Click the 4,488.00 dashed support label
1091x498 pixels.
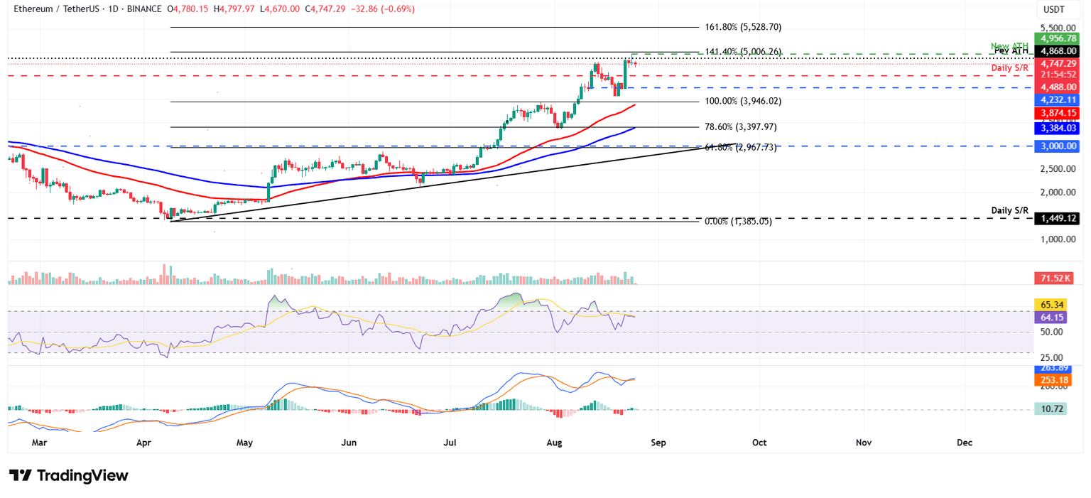point(1057,87)
